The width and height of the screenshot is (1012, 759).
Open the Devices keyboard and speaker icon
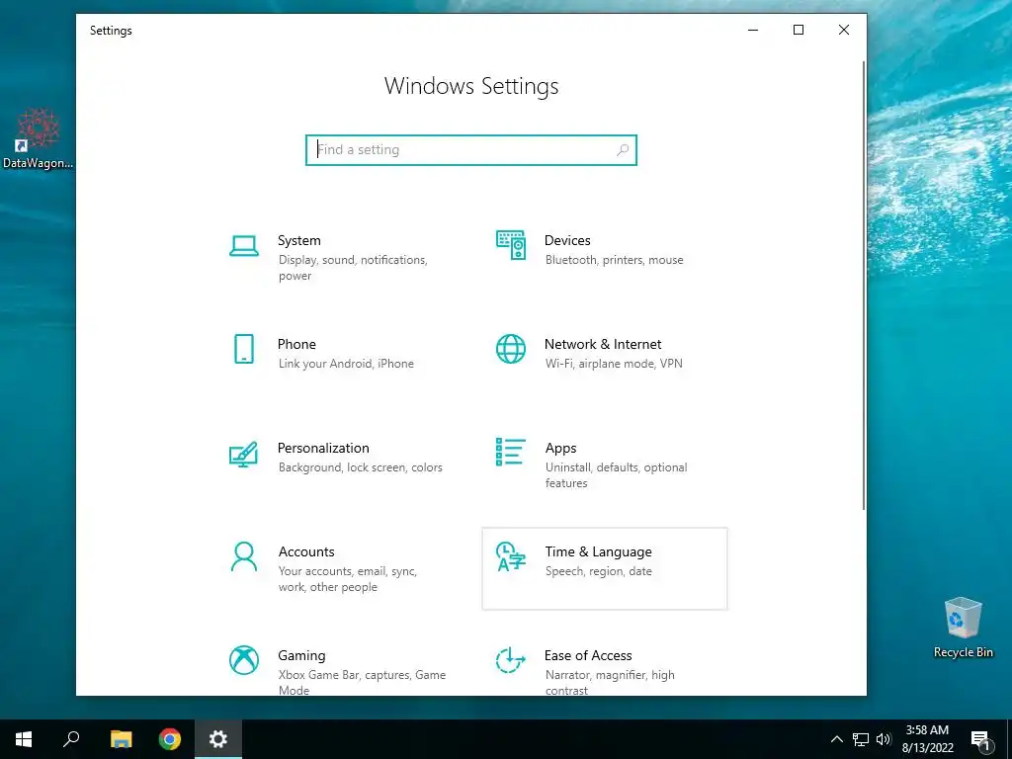coord(511,245)
